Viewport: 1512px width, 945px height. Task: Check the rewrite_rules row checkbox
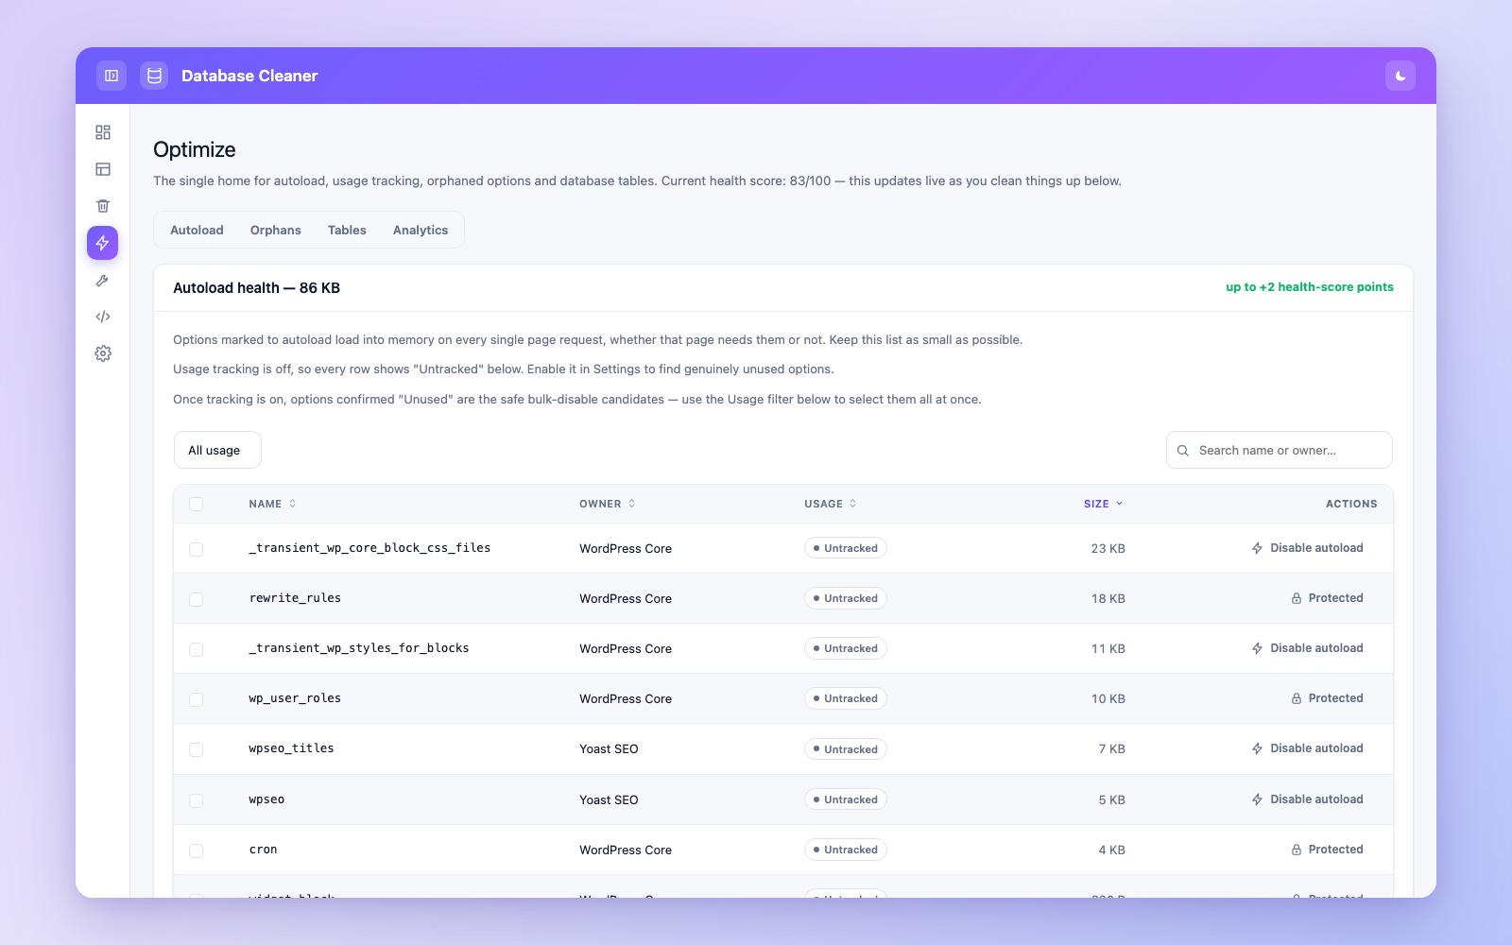pos(197,599)
